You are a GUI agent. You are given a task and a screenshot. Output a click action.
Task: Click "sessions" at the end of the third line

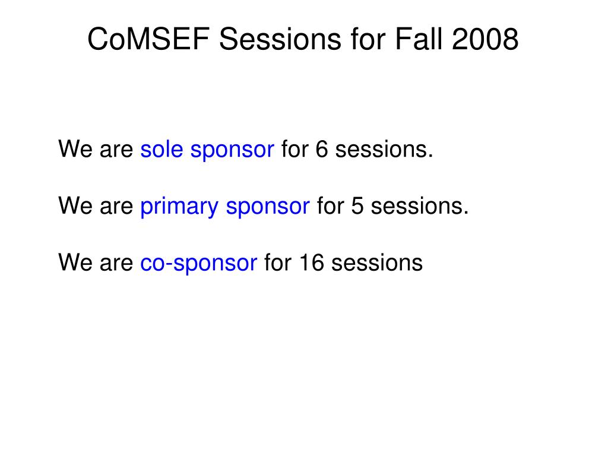(377, 263)
